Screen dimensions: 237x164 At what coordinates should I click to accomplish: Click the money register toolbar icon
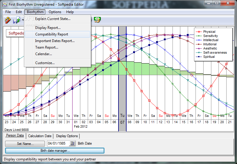pyautogui.click(x=97, y=20)
